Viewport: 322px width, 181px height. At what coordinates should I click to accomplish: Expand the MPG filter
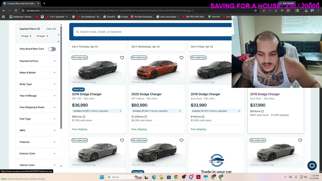(x=37, y=130)
